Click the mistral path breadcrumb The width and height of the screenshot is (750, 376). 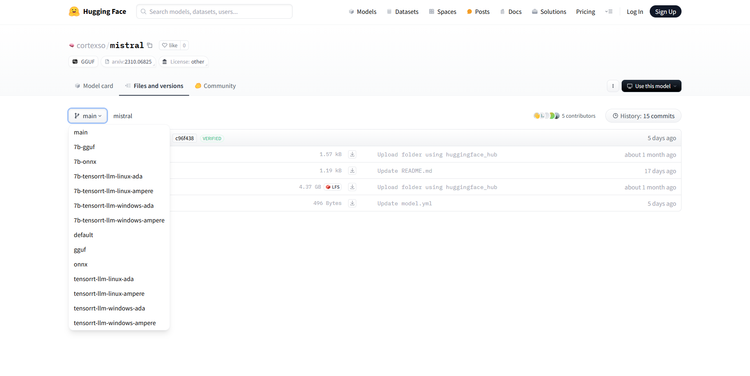pyautogui.click(x=123, y=116)
